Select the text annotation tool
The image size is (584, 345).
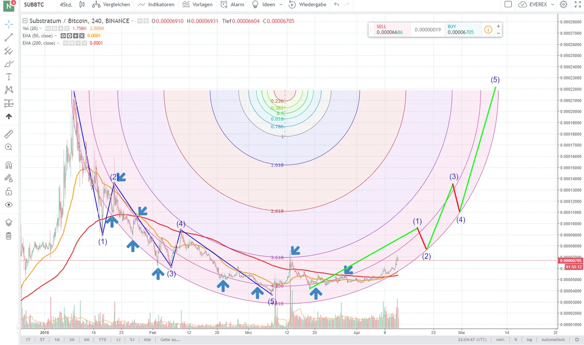coord(9,77)
